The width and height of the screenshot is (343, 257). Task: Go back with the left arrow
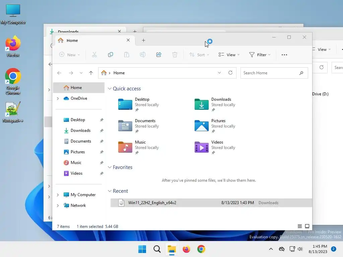pos(59,73)
